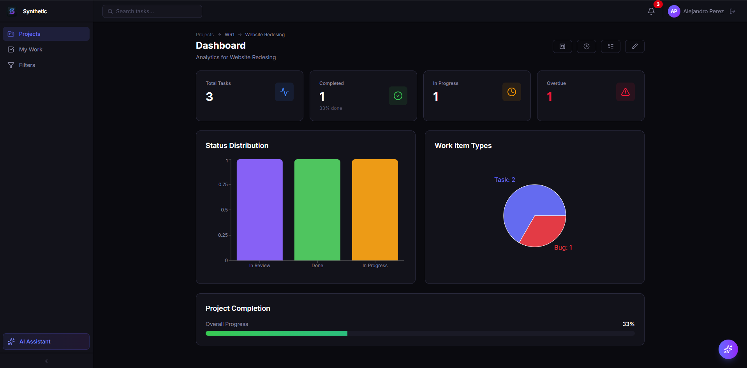747x368 pixels.
Task: Open the floating AI sparkle icon
Action: click(728, 349)
